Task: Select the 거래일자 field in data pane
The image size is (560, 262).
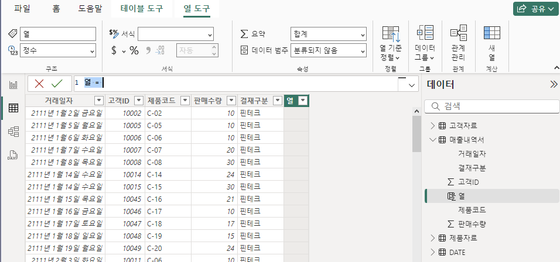Action: pyautogui.click(x=472, y=154)
